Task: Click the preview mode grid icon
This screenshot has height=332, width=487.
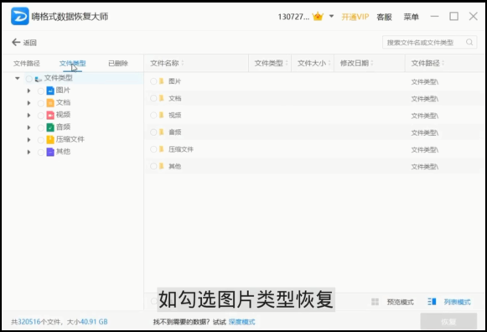Action: coord(375,302)
